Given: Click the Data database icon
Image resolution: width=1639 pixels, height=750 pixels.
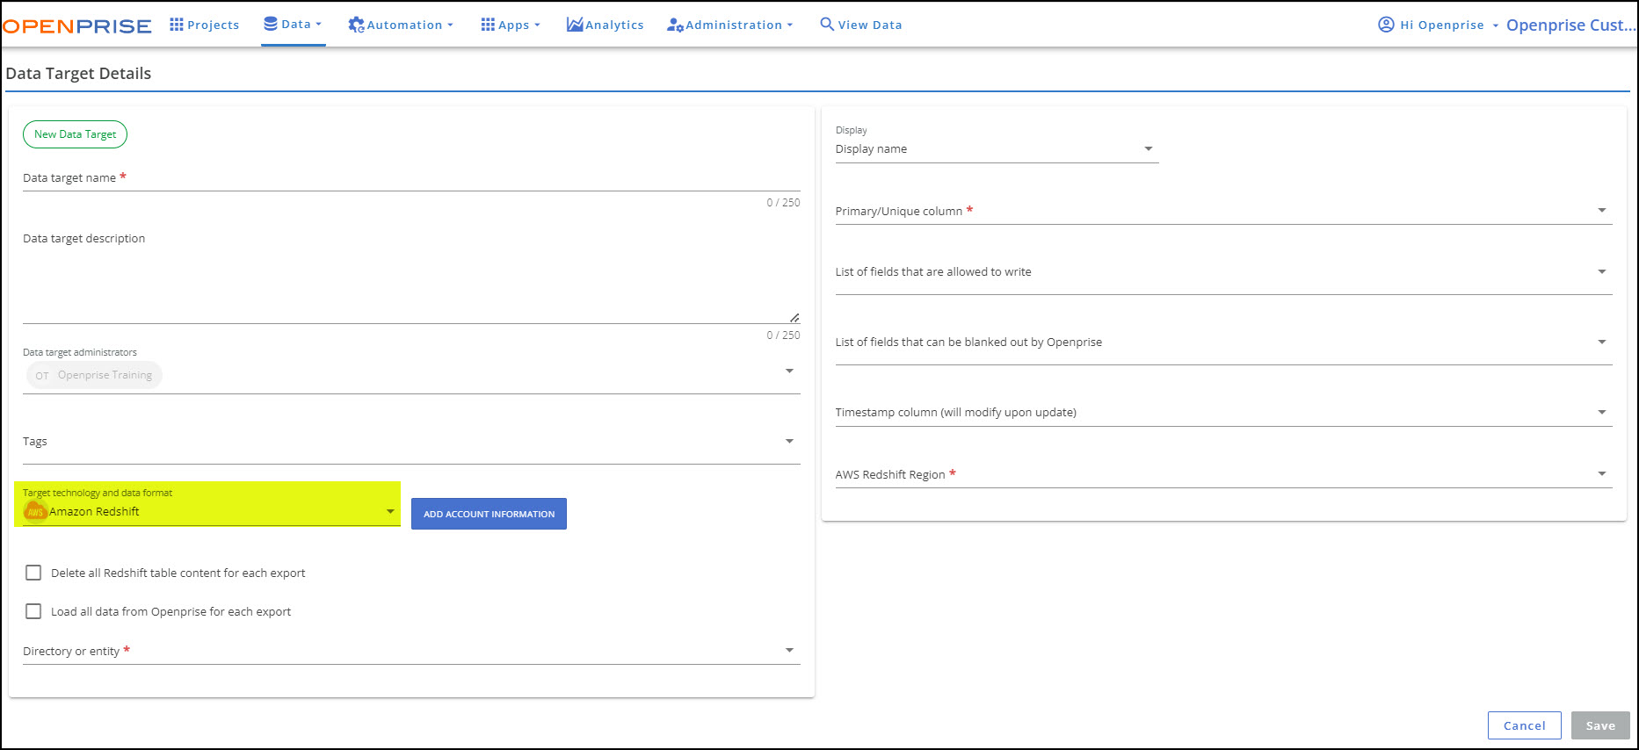Looking at the screenshot, I should click(271, 24).
